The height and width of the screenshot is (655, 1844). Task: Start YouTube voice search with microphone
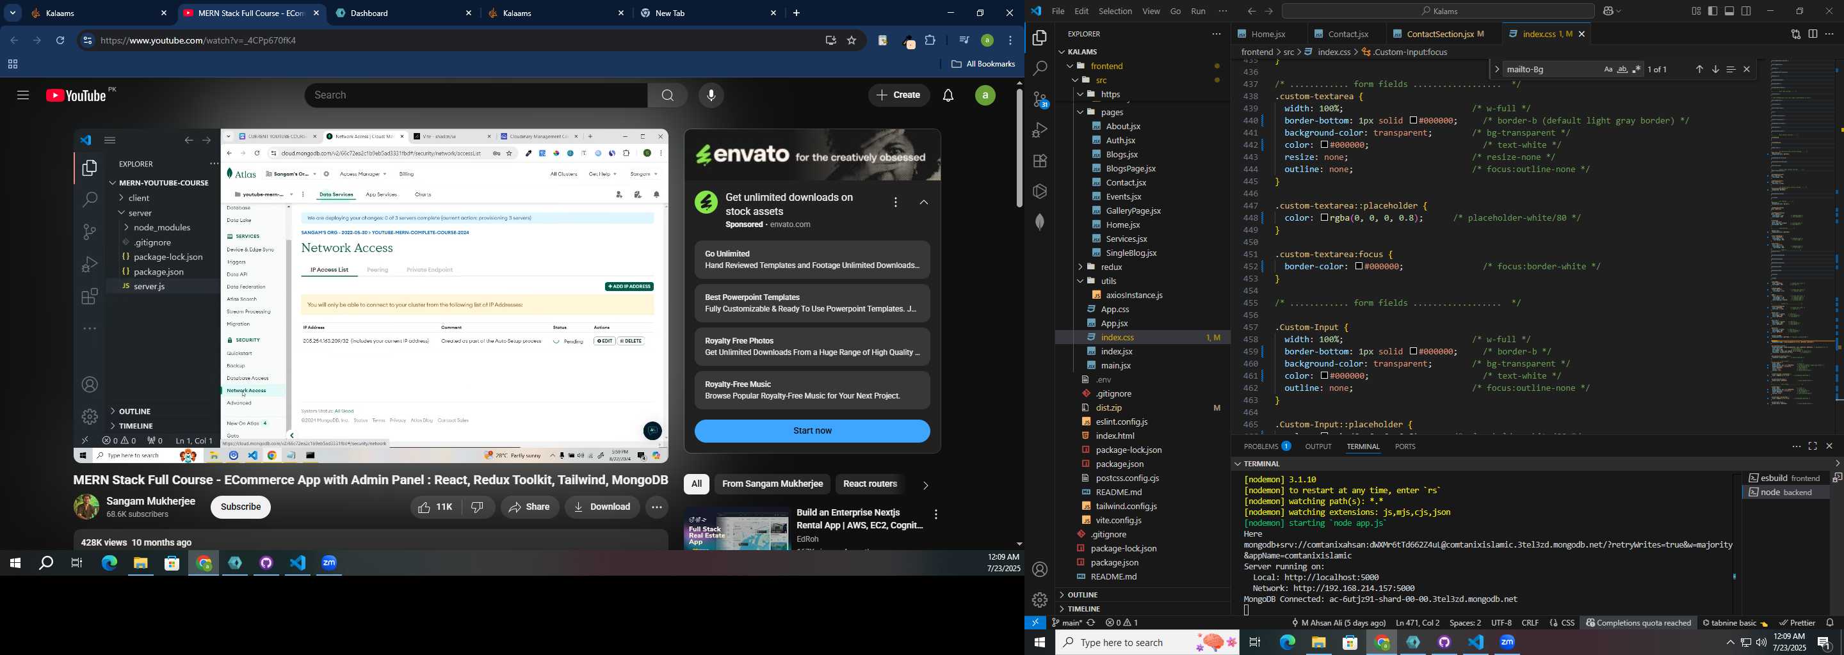pyautogui.click(x=711, y=95)
